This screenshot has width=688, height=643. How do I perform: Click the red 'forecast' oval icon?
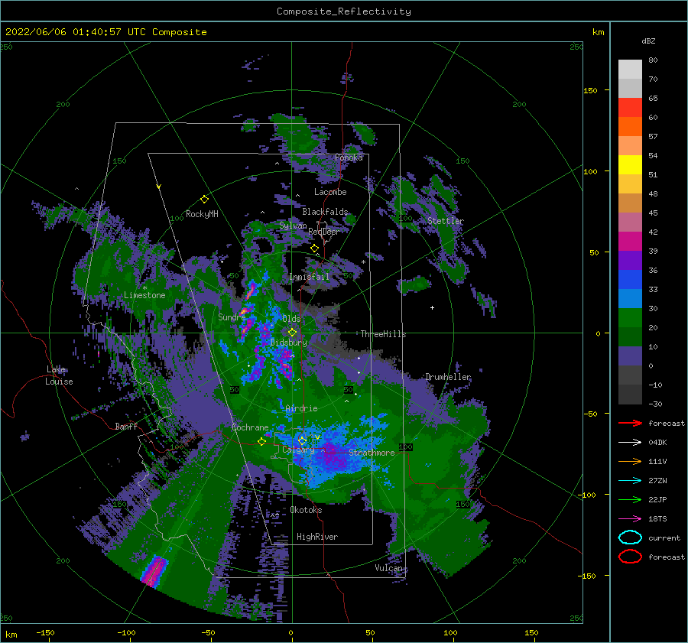tap(630, 557)
